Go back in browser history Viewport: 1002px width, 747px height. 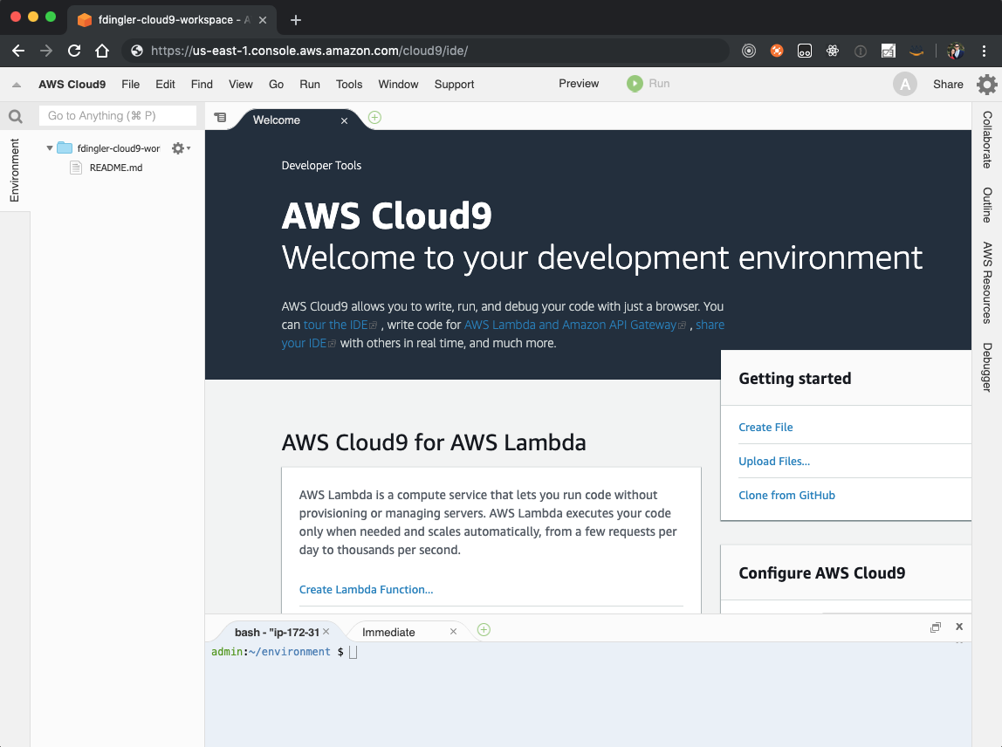click(17, 51)
